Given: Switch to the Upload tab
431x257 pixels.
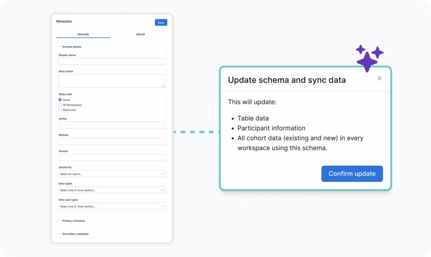Looking at the screenshot, I should (140, 34).
